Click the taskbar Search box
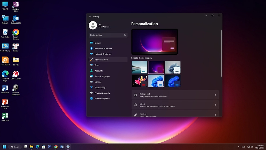This screenshot has height=150, width=266. point(15,147)
